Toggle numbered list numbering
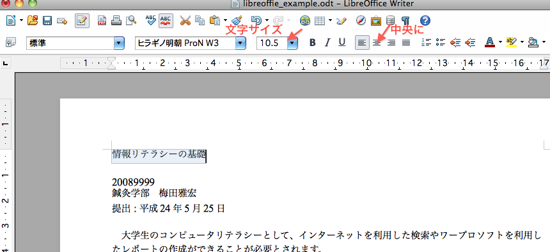 click(426, 43)
